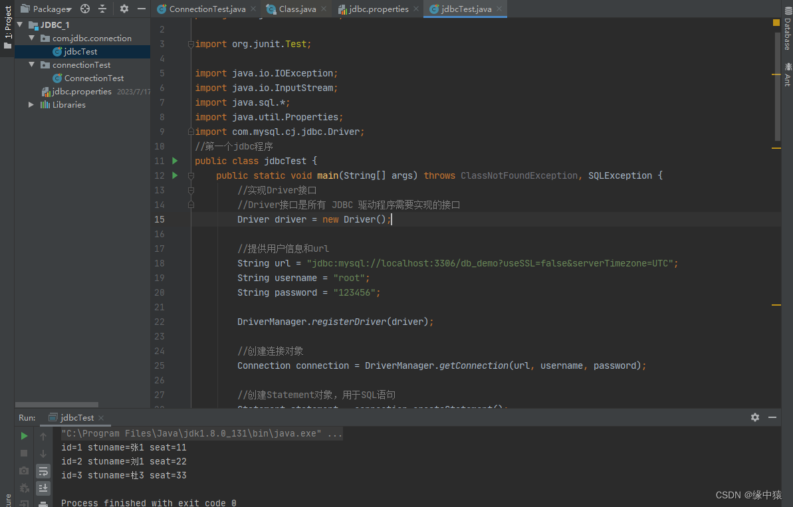Click the dump threads camera icon

click(x=24, y=470)
